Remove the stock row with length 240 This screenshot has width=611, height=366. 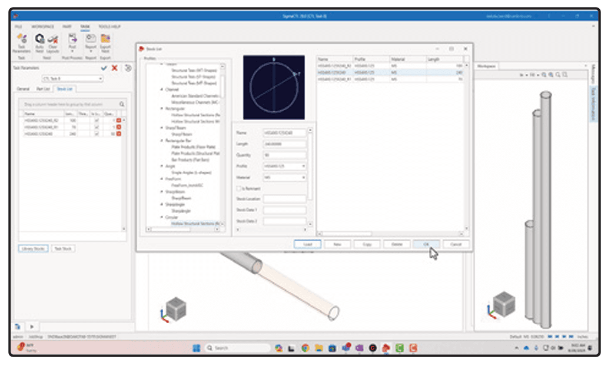[119, 134]
